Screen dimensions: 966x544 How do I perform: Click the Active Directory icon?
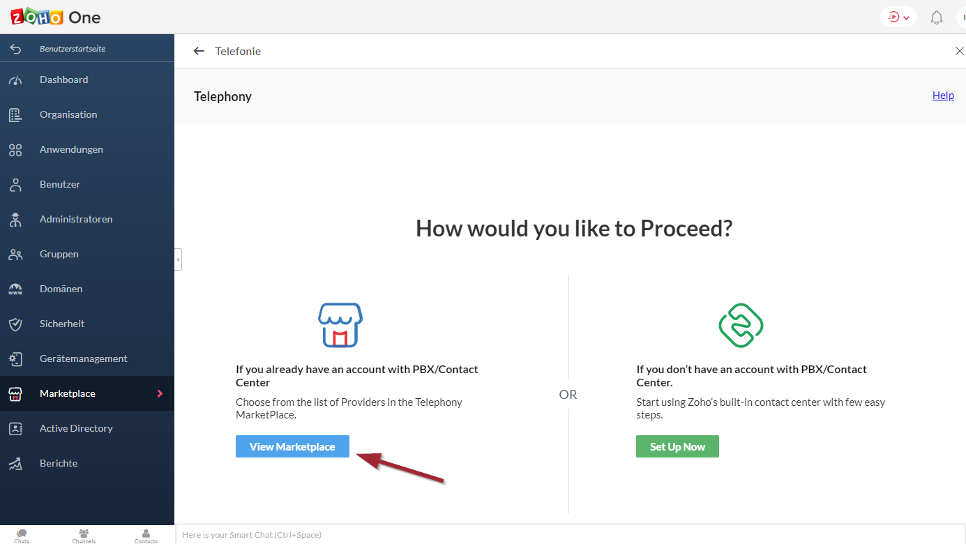15,429
